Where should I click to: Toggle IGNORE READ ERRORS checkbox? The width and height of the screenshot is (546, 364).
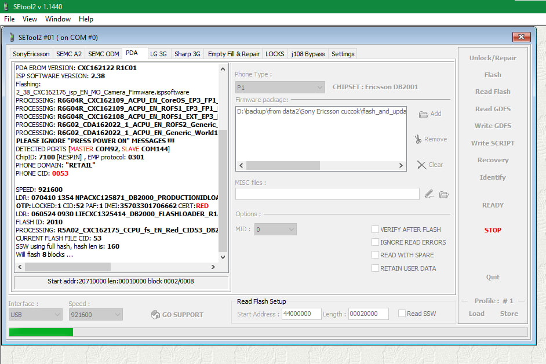coord(376,242)
